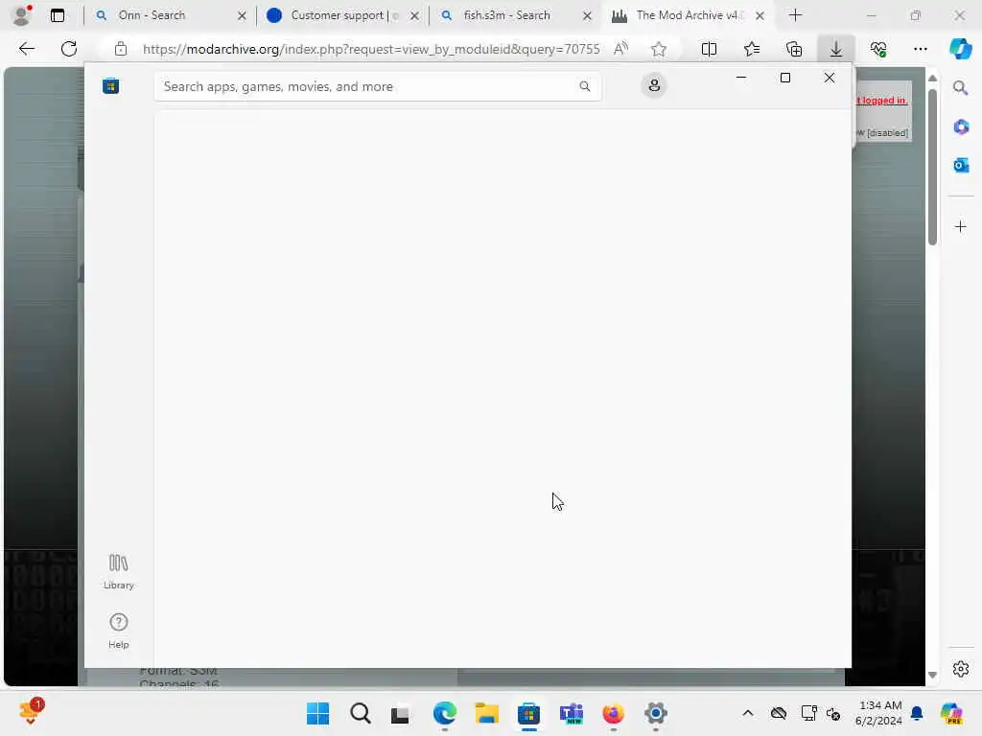Maximize the Microsoft Store window
Screen dimensions: 982x736
click(x=785, y=78)
